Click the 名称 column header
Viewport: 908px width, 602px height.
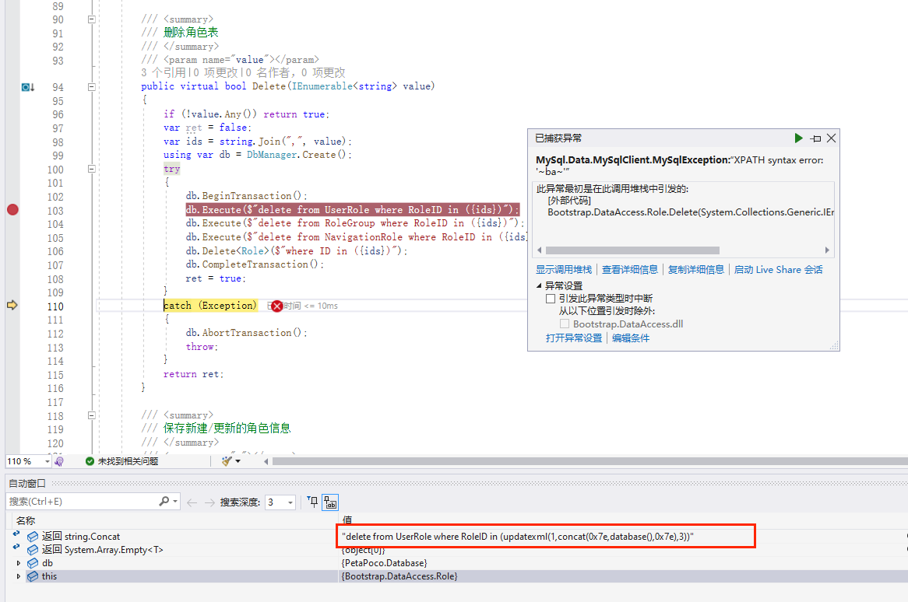(26, 520)
